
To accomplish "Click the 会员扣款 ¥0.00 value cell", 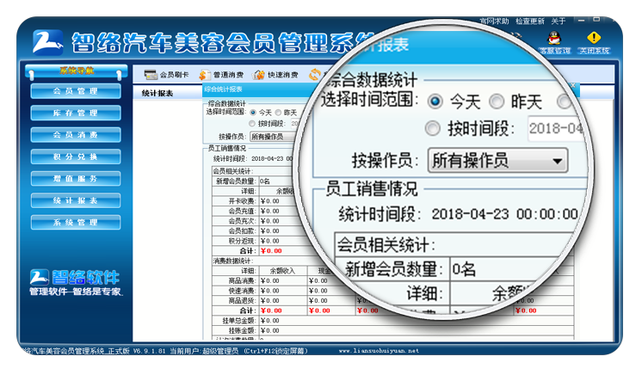I will click(270, 231).
